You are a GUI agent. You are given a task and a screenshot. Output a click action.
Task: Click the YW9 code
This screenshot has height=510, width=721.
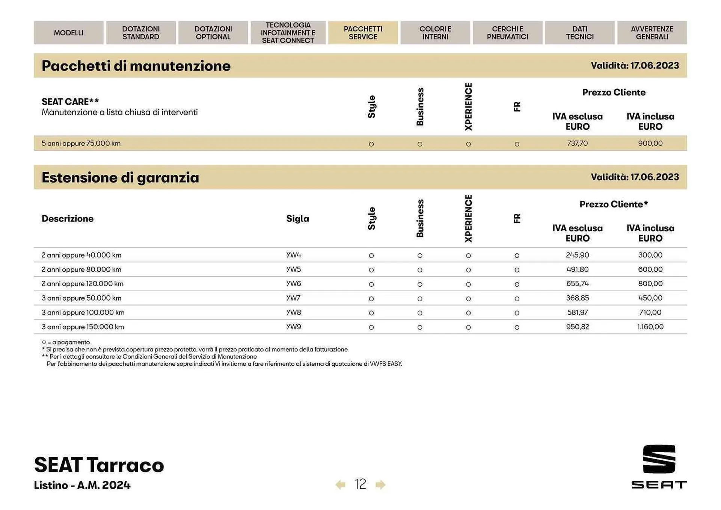294,327
